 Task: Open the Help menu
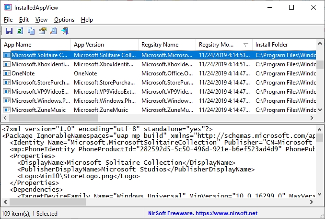(x=87, y=20)
